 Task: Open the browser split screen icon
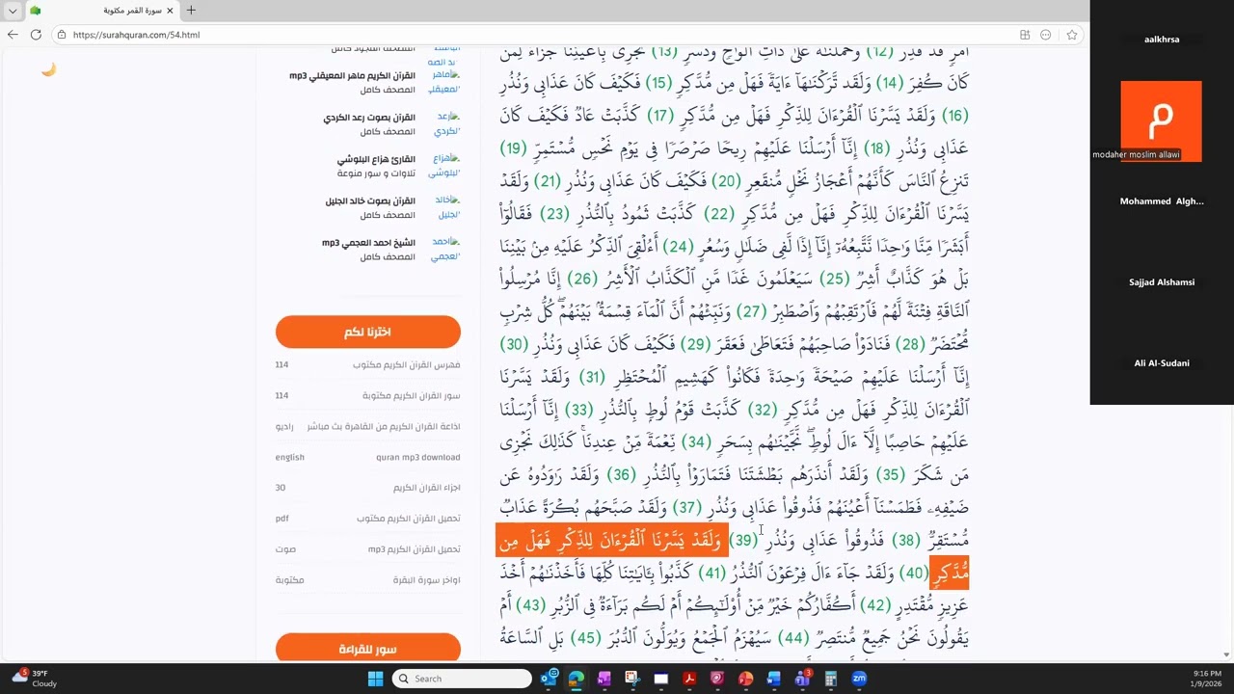click(x=1025, y=35)
